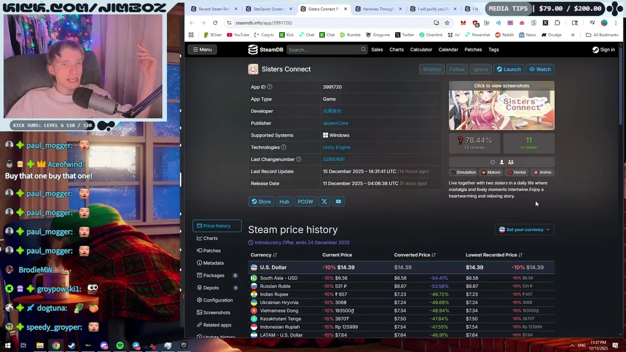Click the Sign in button
The image size is (626, 352).
604,49
